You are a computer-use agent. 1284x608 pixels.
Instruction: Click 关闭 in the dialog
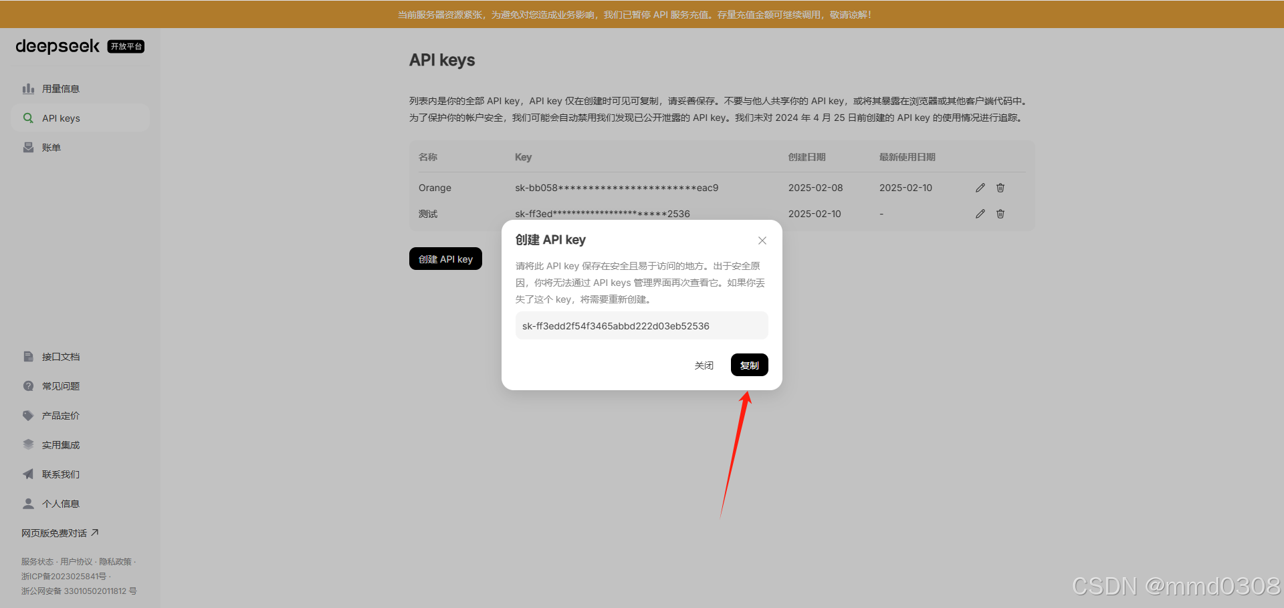pyautogui.click(x=704, y=365)
